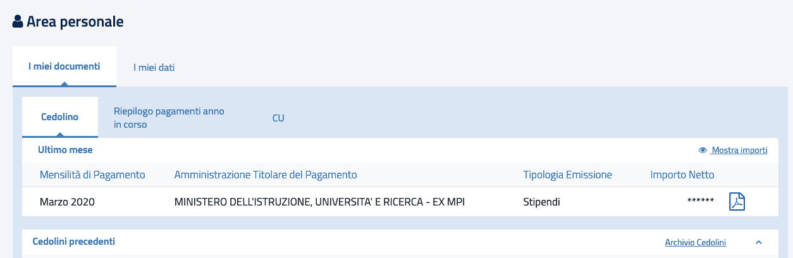
Task: Click the Amministrazione Titolare del Pagamento header
Action: [266, 175]
